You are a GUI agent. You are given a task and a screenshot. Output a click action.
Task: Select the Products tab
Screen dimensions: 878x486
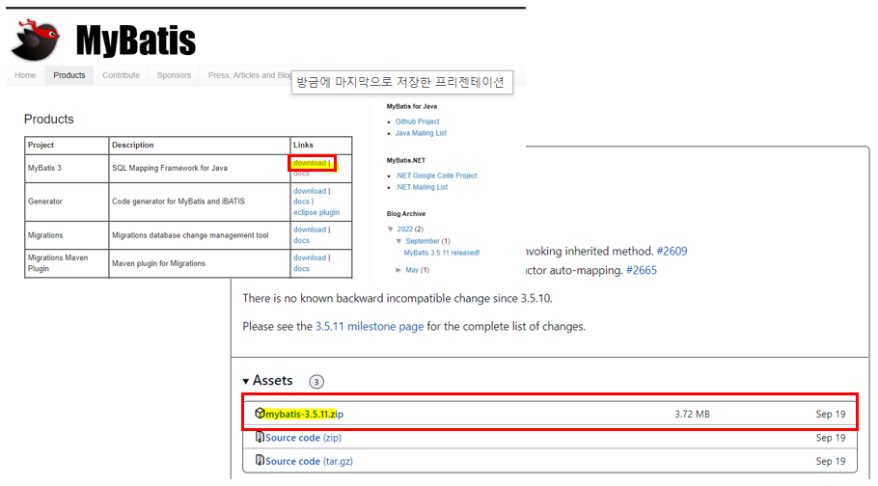[69, 75]
